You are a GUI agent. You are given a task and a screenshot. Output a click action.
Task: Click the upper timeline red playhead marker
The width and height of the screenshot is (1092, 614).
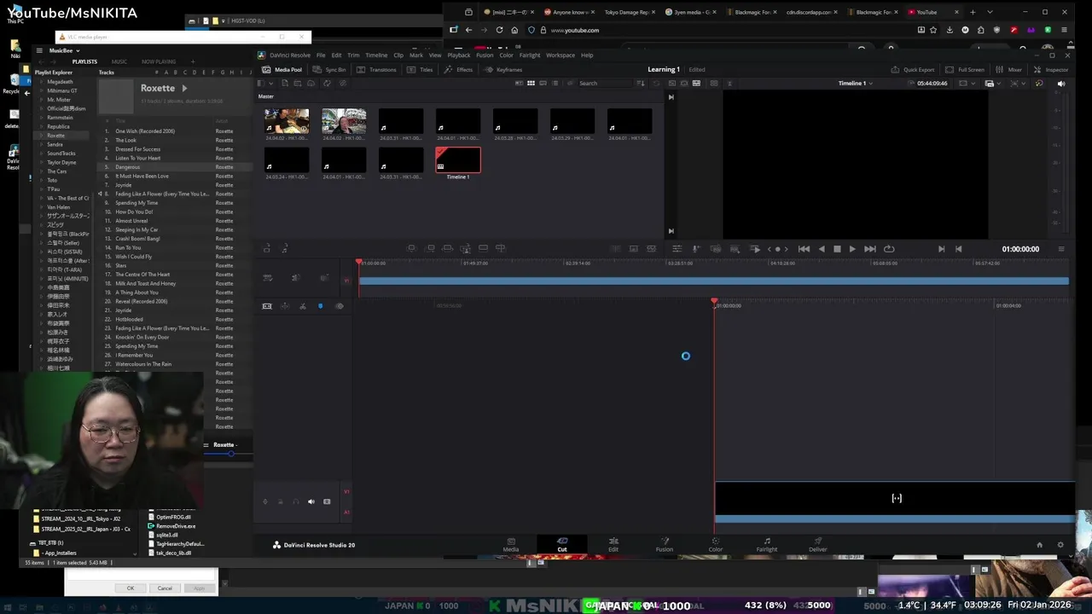[x=359, y=263]
